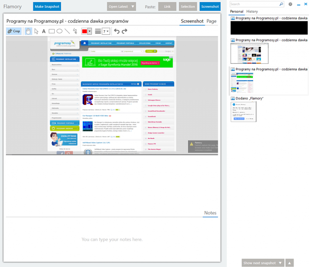Click the line thickness icon
The image size is (309, 267).
98,31
